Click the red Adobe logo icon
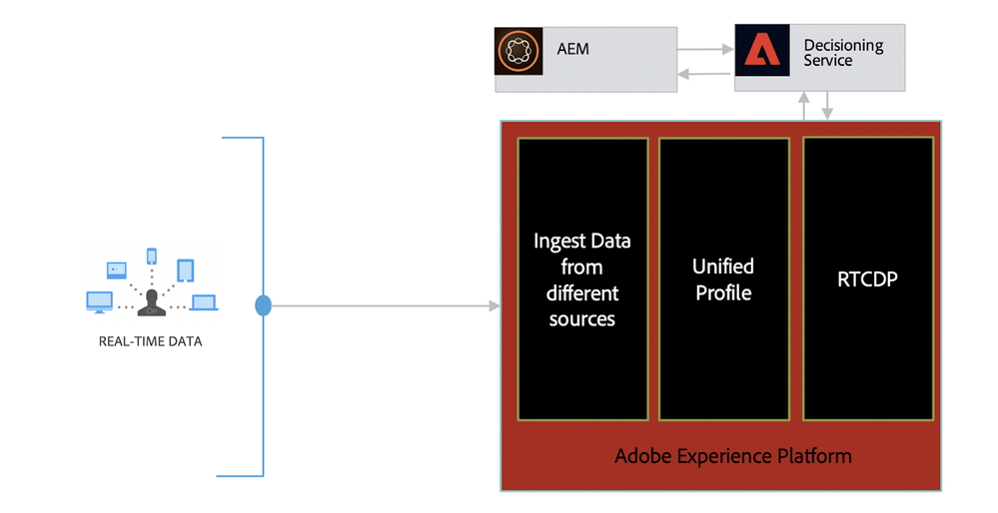This screenshot has width=998, height=513. click(760, 52)
